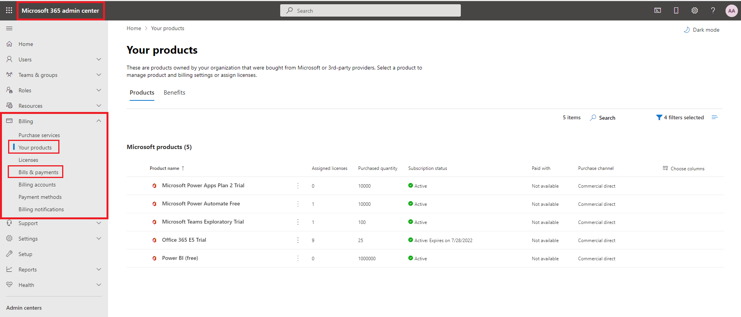The height and width of the screenshot is (317, 741).
Task: Open Power BI (free) product
Action: pos(180,258)
